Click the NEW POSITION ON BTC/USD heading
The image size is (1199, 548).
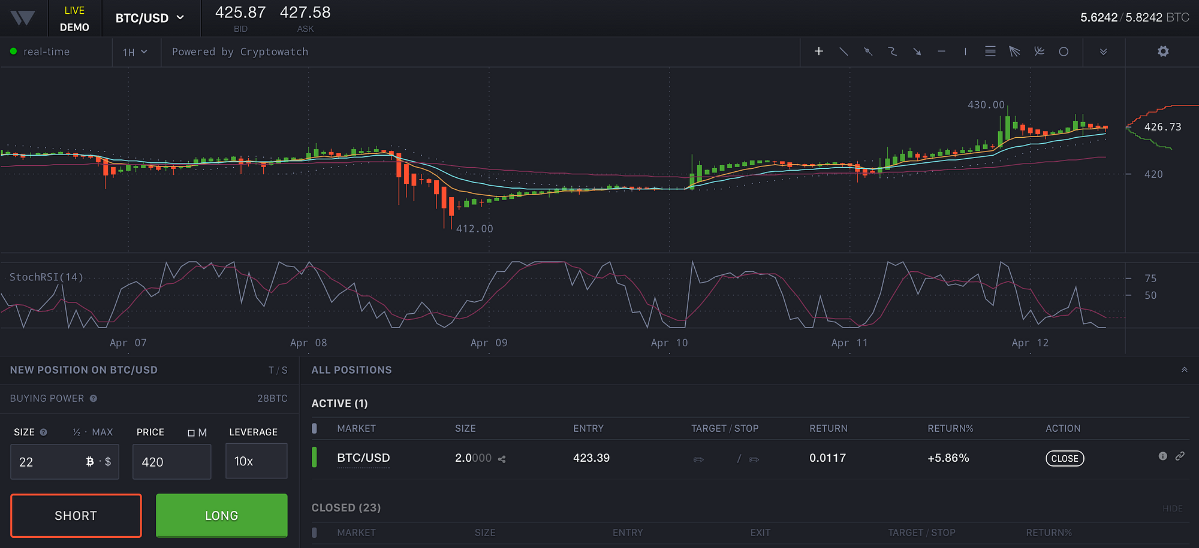(84, 370)
